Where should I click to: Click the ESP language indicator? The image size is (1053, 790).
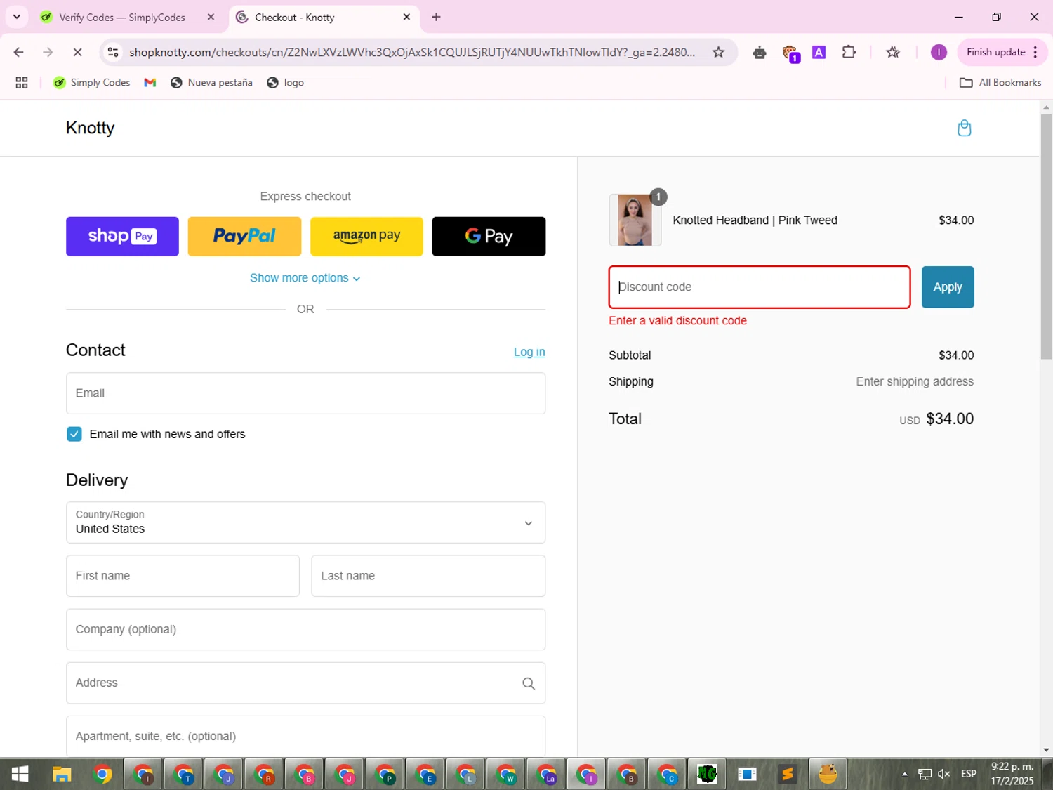point(969,774)
